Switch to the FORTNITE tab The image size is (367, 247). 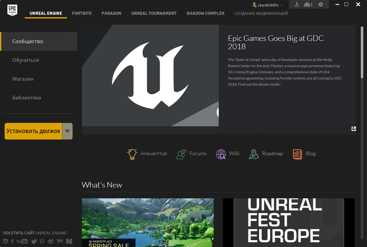pos(82,13)
